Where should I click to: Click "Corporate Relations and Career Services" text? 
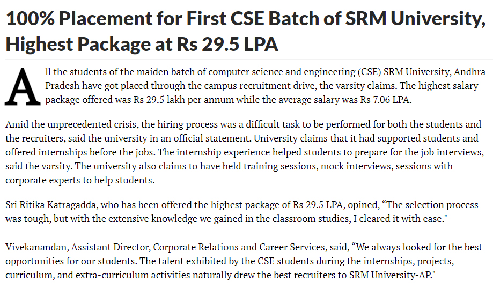coord(229,247)
